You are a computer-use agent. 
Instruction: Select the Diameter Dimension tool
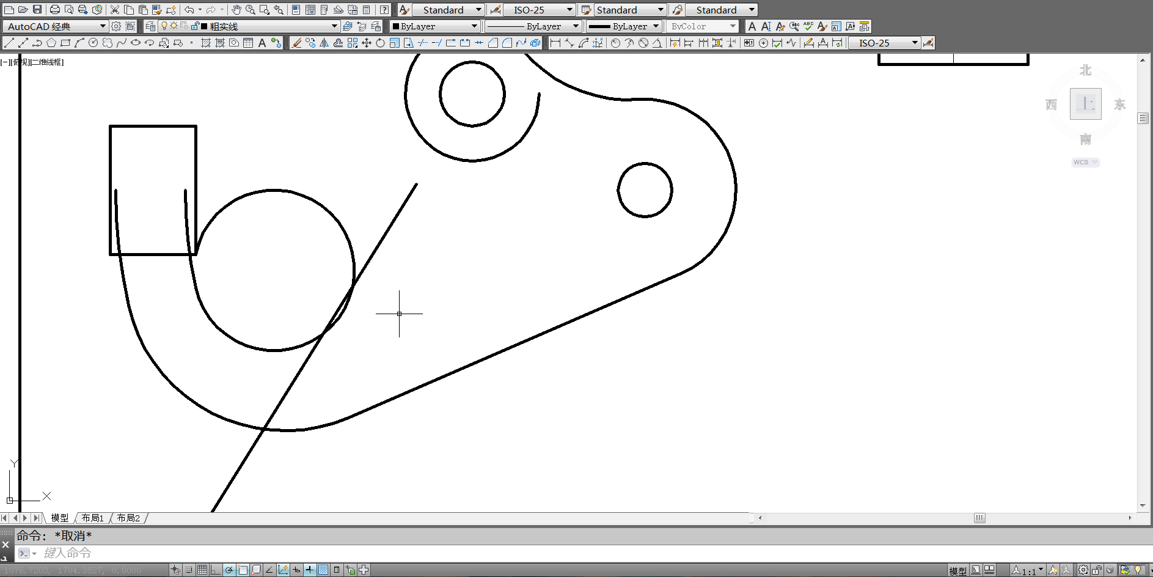[x=643, y=43]
